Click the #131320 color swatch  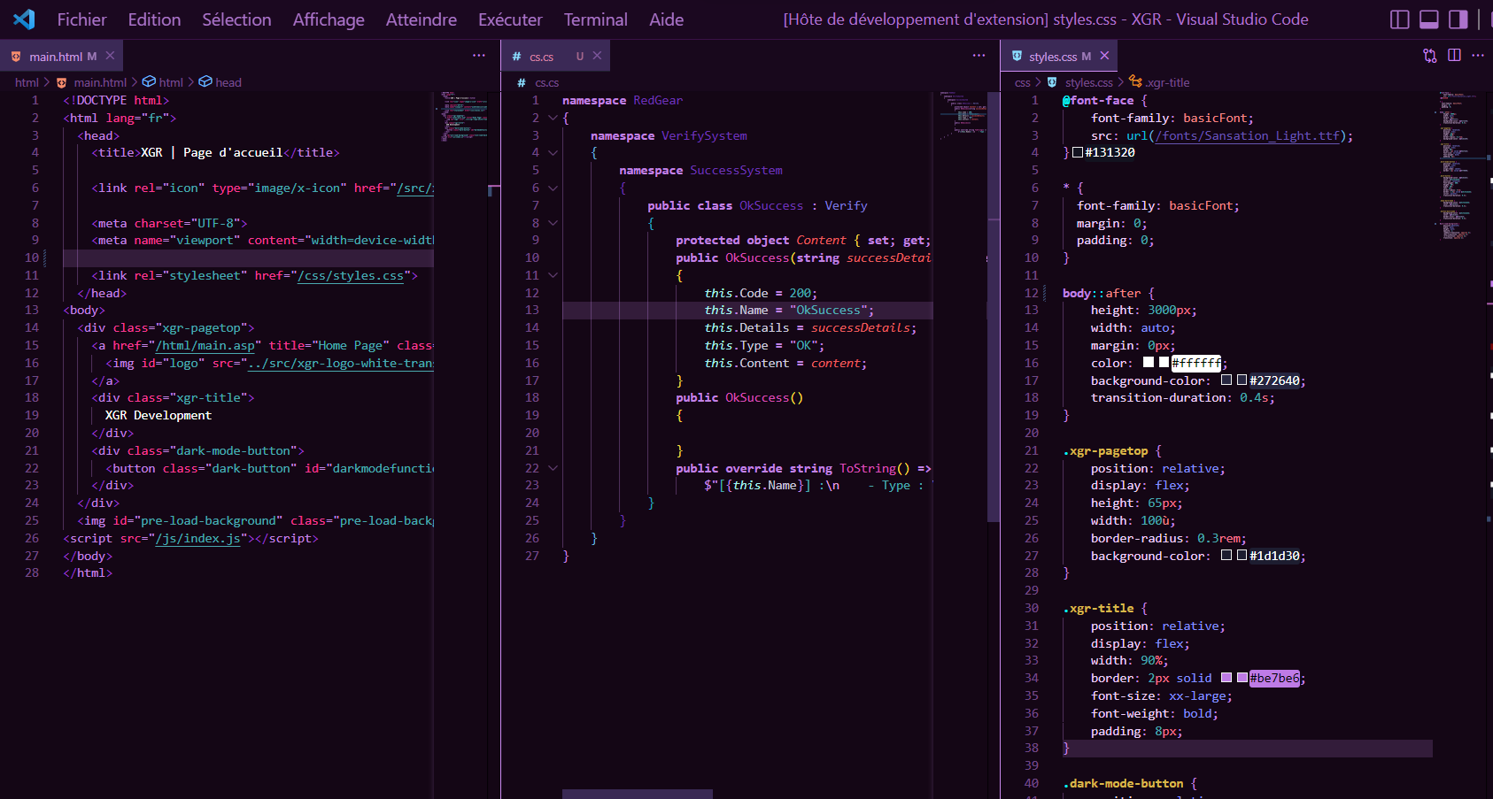[x=1077, y=152]
